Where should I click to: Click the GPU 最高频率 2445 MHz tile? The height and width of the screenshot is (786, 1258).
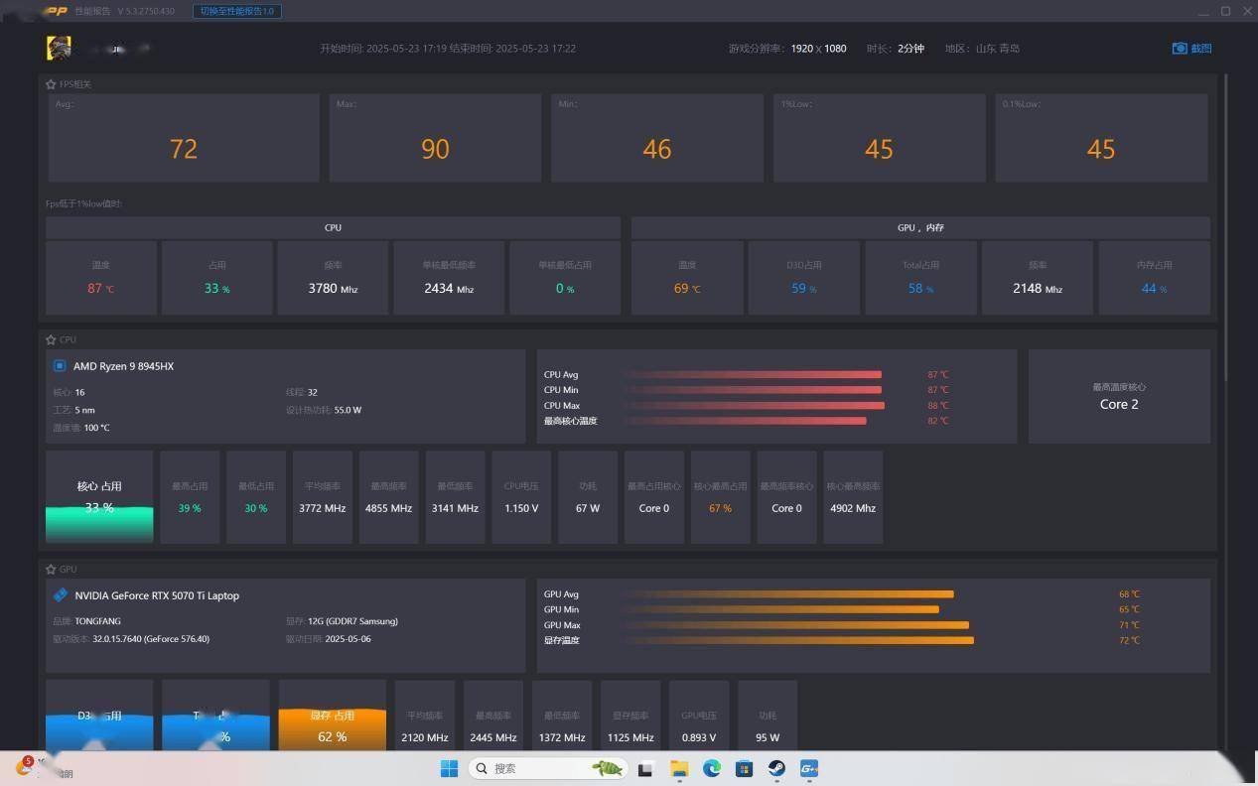[x=493, y=716]
